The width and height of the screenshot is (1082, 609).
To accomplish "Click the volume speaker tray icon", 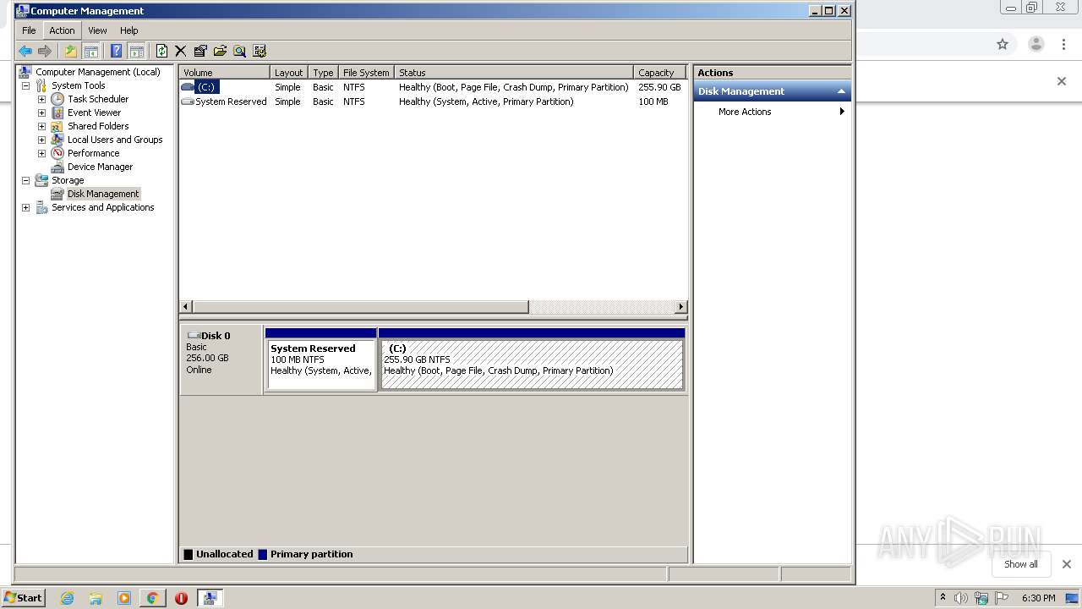I will [x=961, y=598].
